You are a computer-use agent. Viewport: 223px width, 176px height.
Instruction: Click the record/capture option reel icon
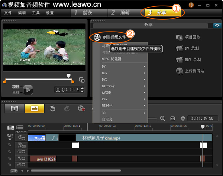(x=81, y=108)
